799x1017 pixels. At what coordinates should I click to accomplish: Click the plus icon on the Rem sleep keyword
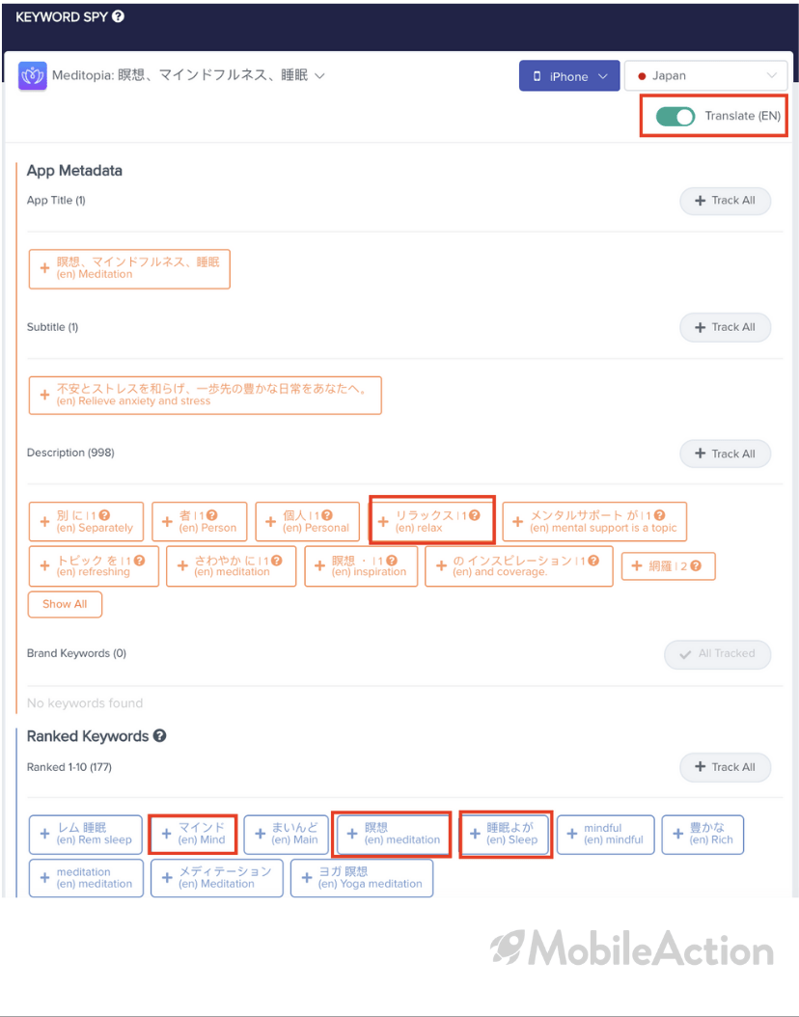(44, 834)
